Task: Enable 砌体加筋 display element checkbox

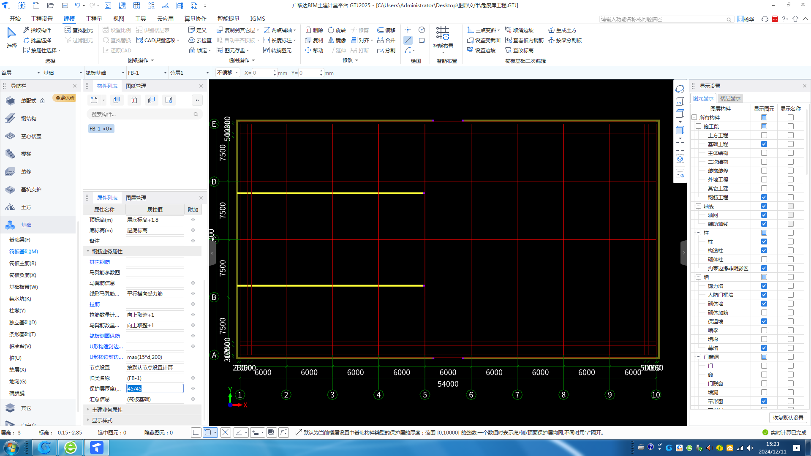Action: tap(764, 312)
